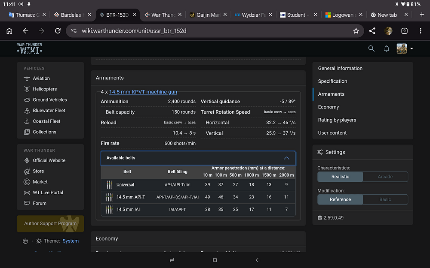Click the Armaments sidebar entry
This screenshot has height=268, width=430.
pyautogui.click(x=331, y=94)
